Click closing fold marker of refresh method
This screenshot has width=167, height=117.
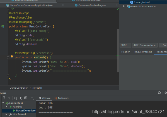pos(8,75)
